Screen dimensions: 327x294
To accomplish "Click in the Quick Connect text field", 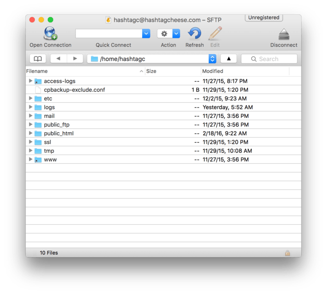I will point(109,33).
